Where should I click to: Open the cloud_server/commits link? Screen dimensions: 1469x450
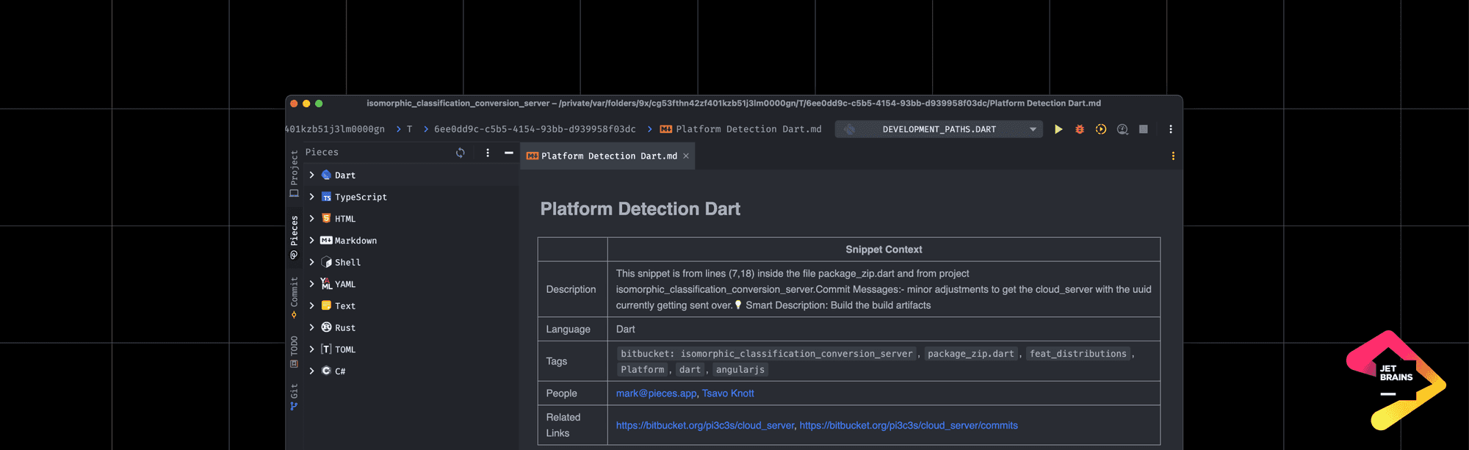909,425
